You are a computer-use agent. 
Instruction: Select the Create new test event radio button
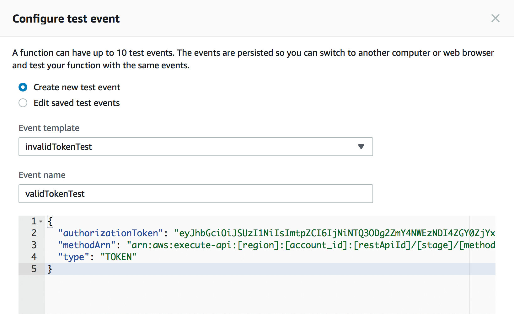[x=23, y=87]
